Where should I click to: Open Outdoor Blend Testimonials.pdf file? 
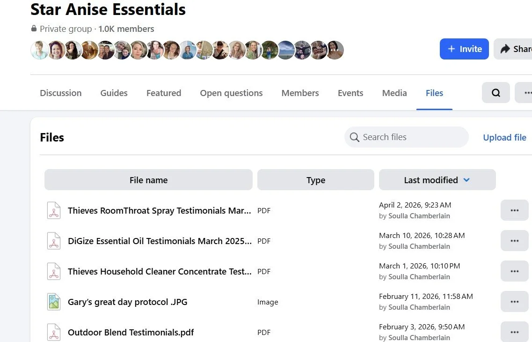tap(131, 333)
